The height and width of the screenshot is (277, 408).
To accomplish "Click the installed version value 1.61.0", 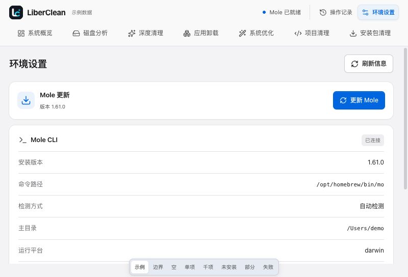I will click(x=376, y=162).
